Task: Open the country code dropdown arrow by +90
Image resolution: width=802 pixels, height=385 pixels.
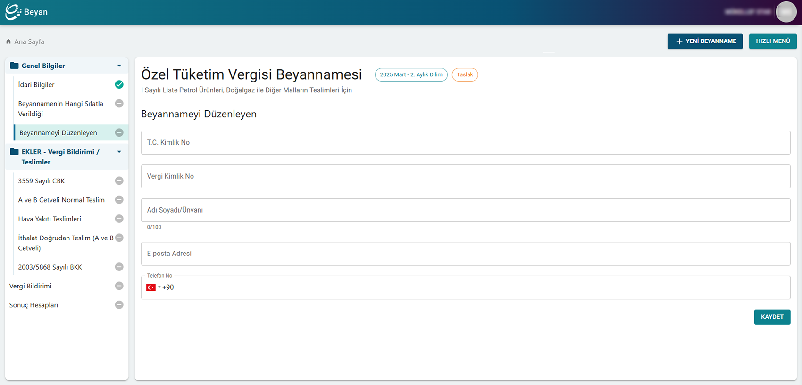Action: click(159, 287)
